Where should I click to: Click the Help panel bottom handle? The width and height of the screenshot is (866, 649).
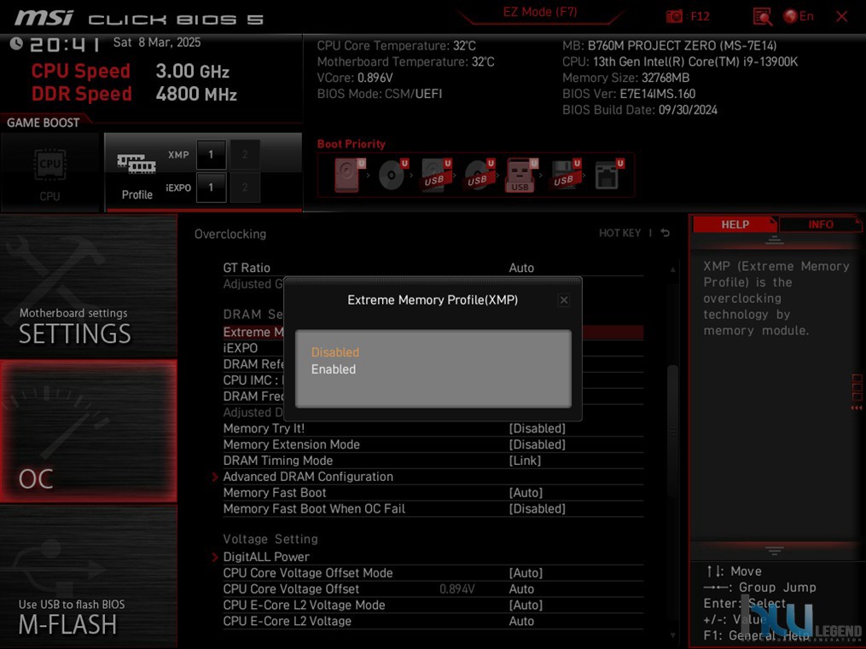coord(775,550)
